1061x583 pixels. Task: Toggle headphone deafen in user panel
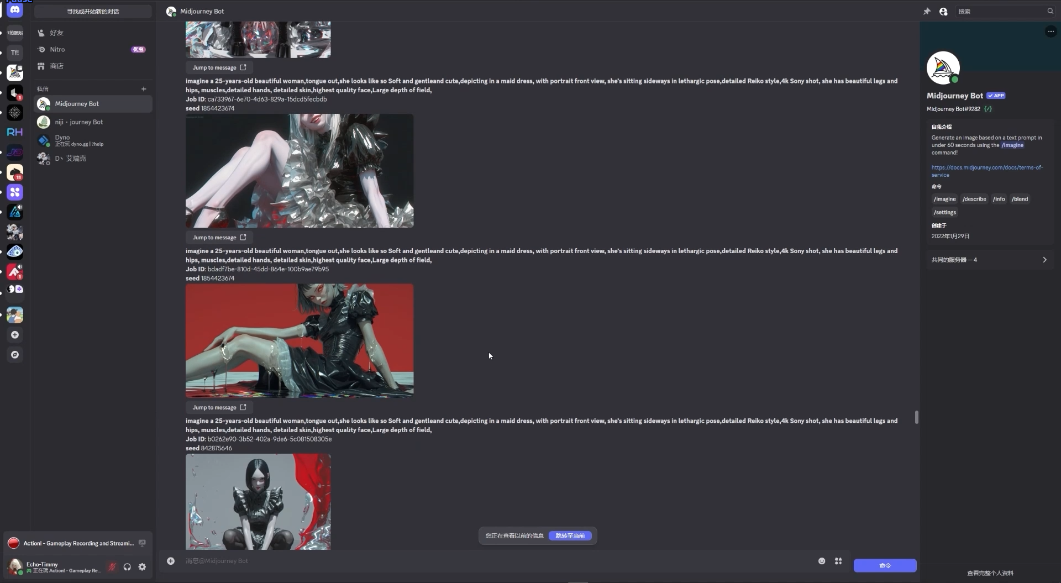click(127, 567)
